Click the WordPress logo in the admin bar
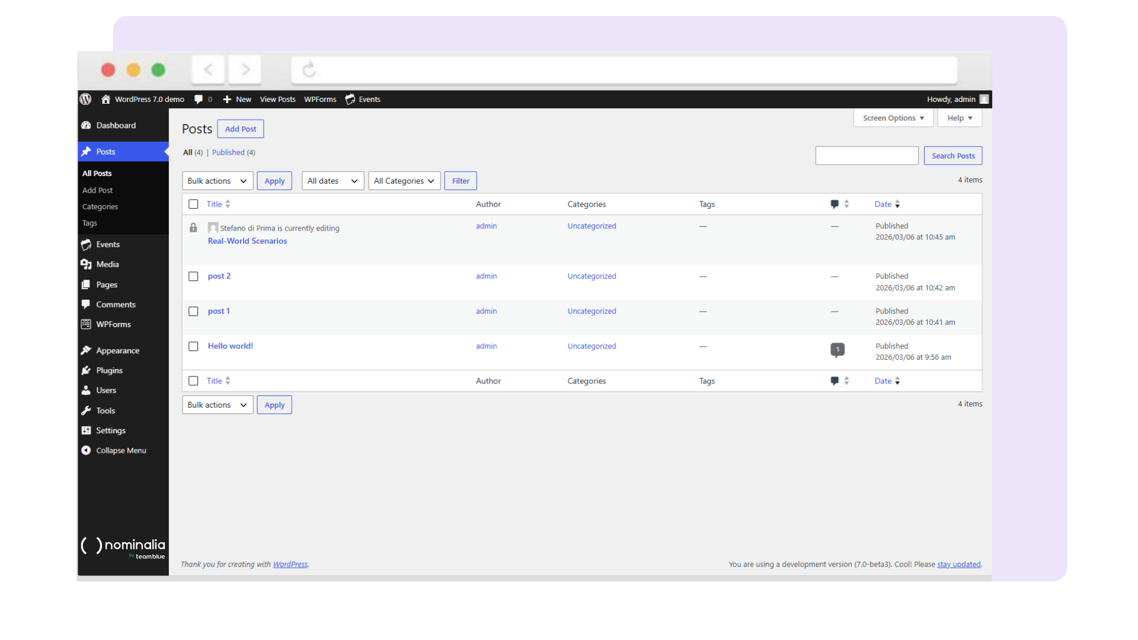Viewport: 1138px width, 640px height. (85, 99)
